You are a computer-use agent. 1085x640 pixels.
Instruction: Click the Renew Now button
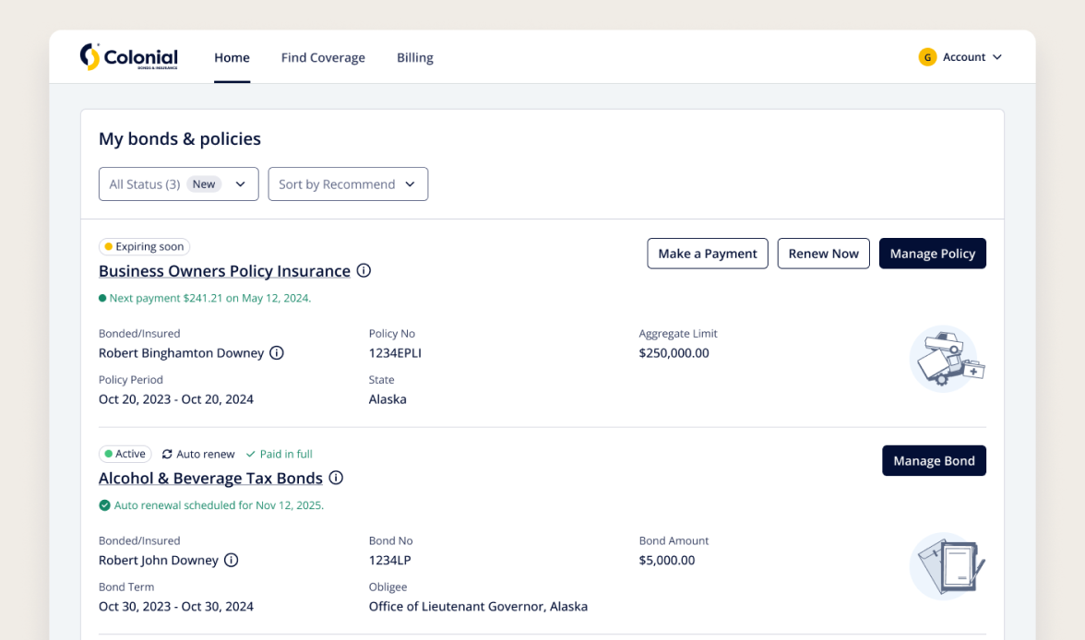pos(823,254)
